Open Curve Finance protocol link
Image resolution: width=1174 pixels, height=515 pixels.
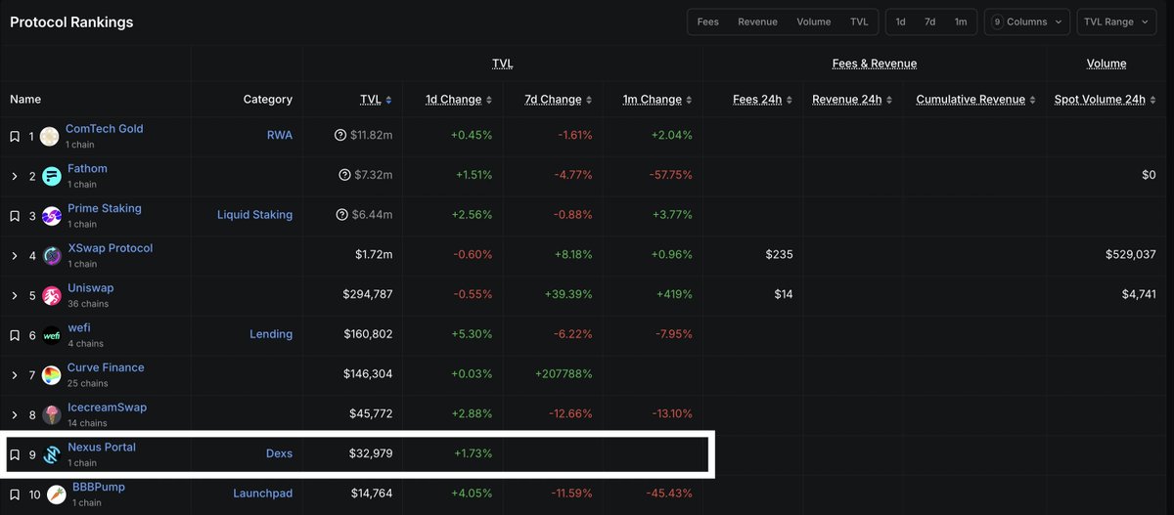[106, 367]
